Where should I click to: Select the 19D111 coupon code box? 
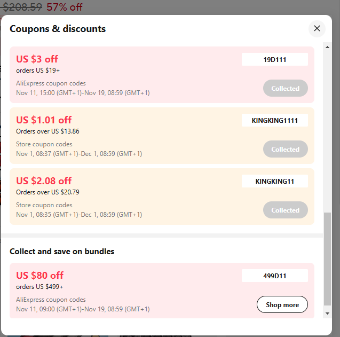pos(275,59)
